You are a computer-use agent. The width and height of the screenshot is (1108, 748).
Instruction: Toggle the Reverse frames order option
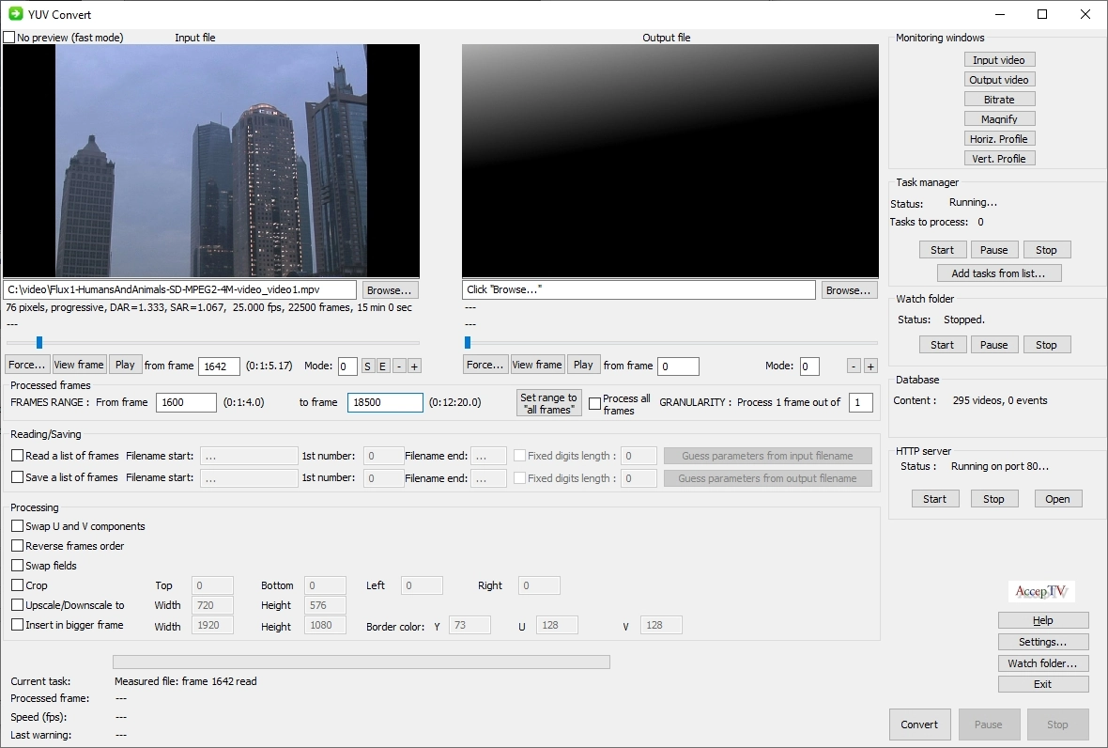click(x=18, y=546)
